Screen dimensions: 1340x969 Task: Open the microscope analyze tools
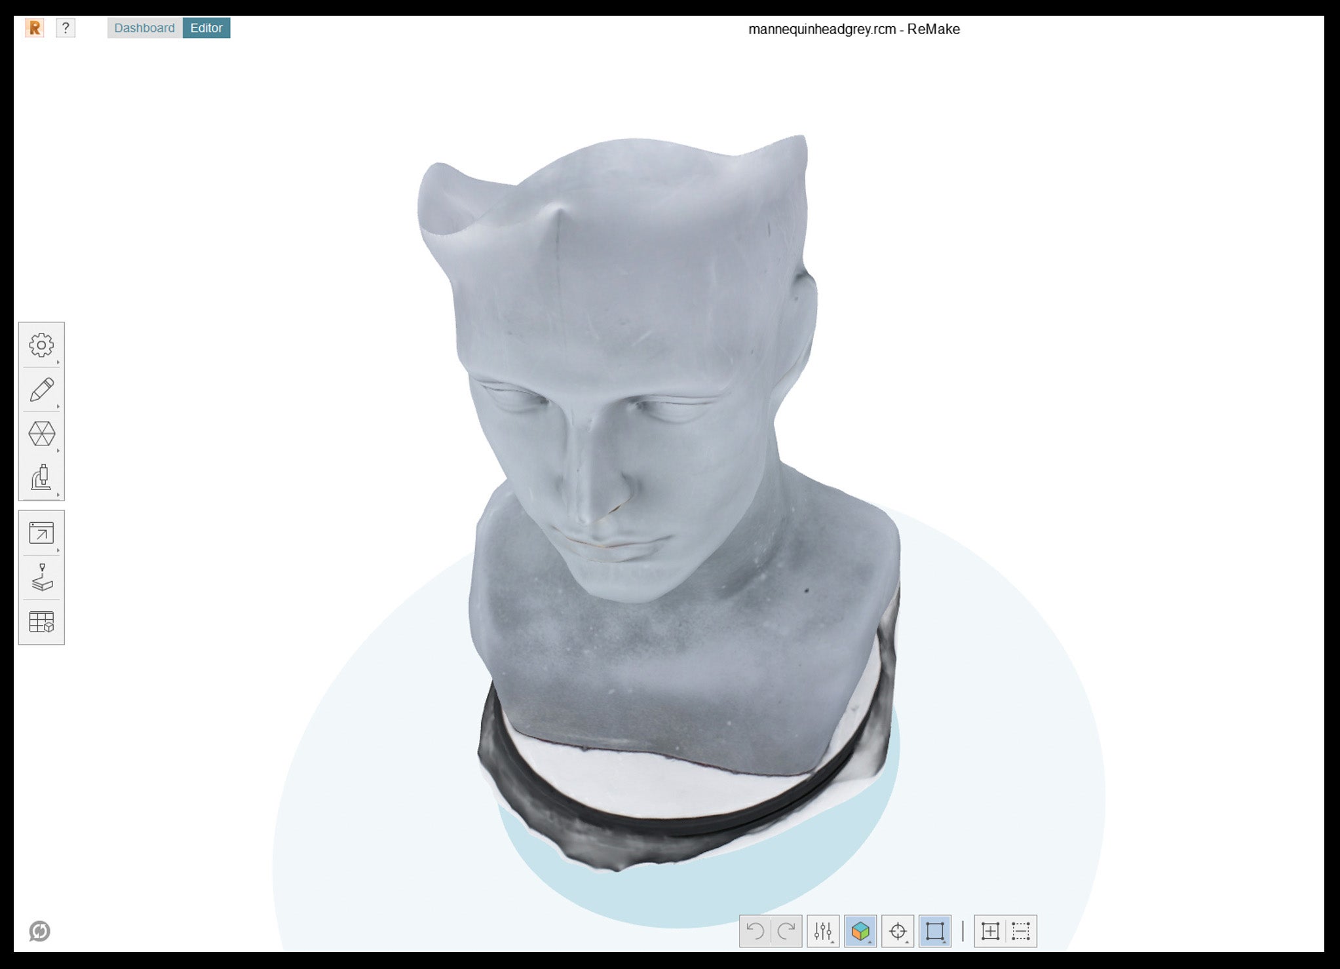click(41, 478)
